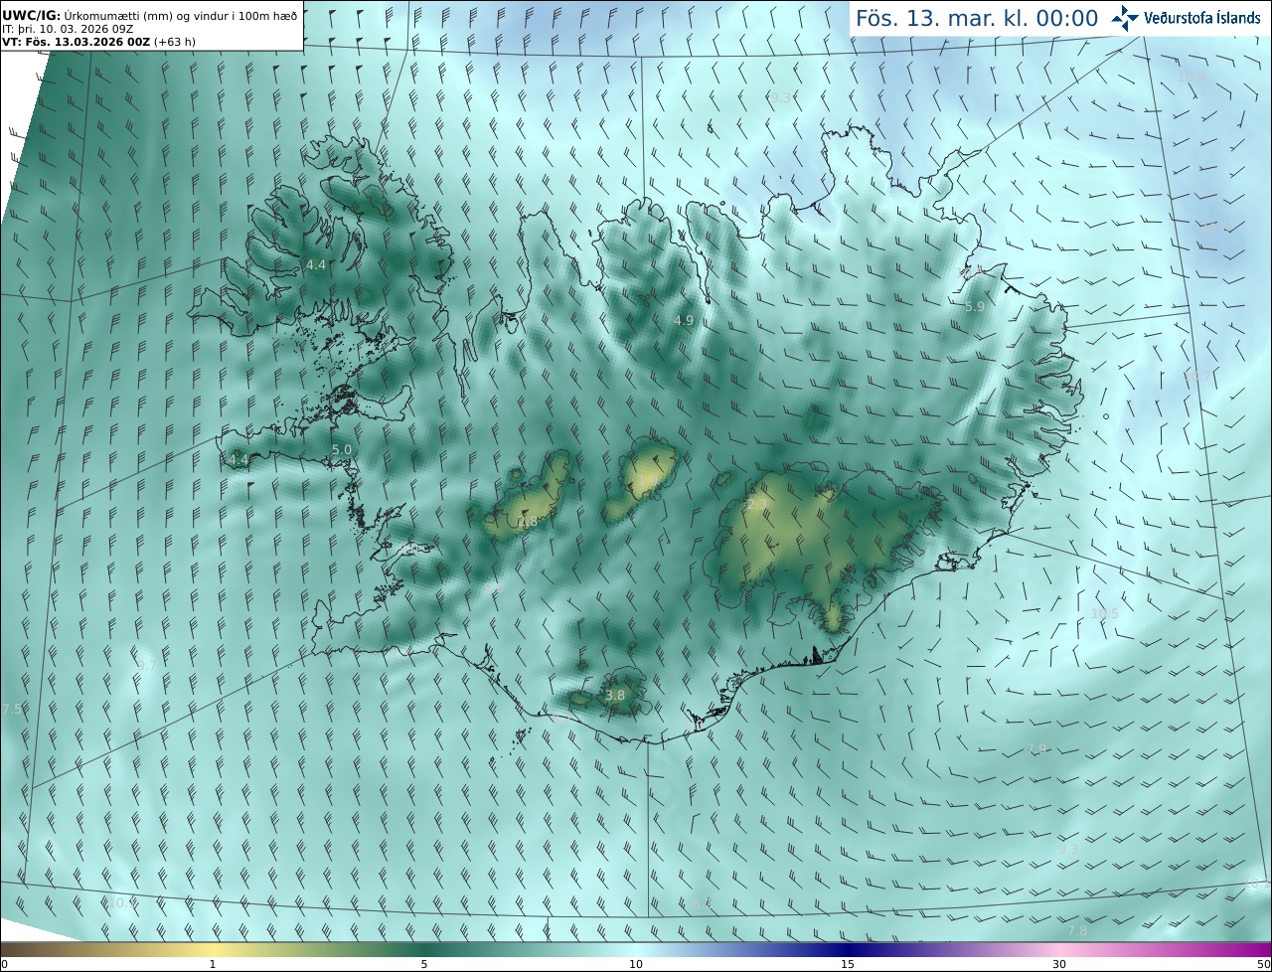The width and height of the screenshot is (1272, 972).
Task: Click the 4.4 value on the Westfjords peninsula
Action: pos(316,265)
